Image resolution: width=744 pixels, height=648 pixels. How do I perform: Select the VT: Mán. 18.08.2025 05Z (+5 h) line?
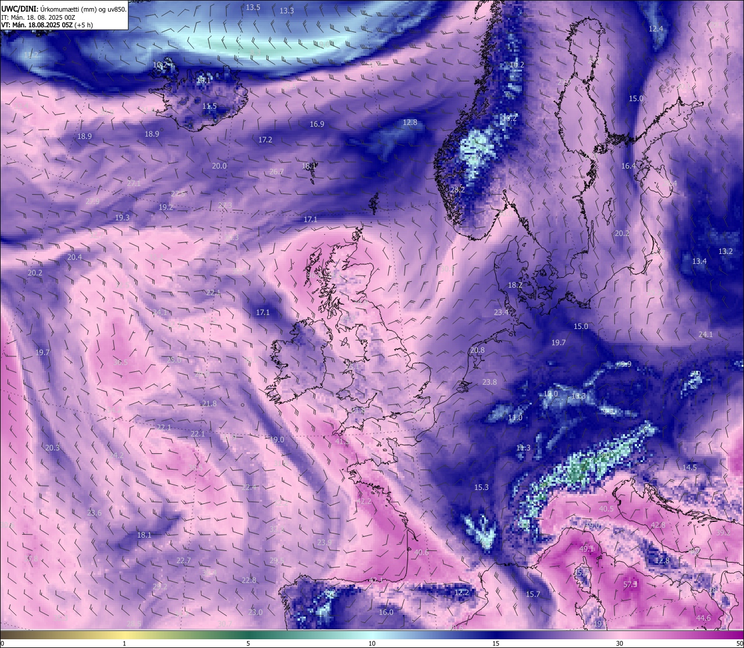47,25
